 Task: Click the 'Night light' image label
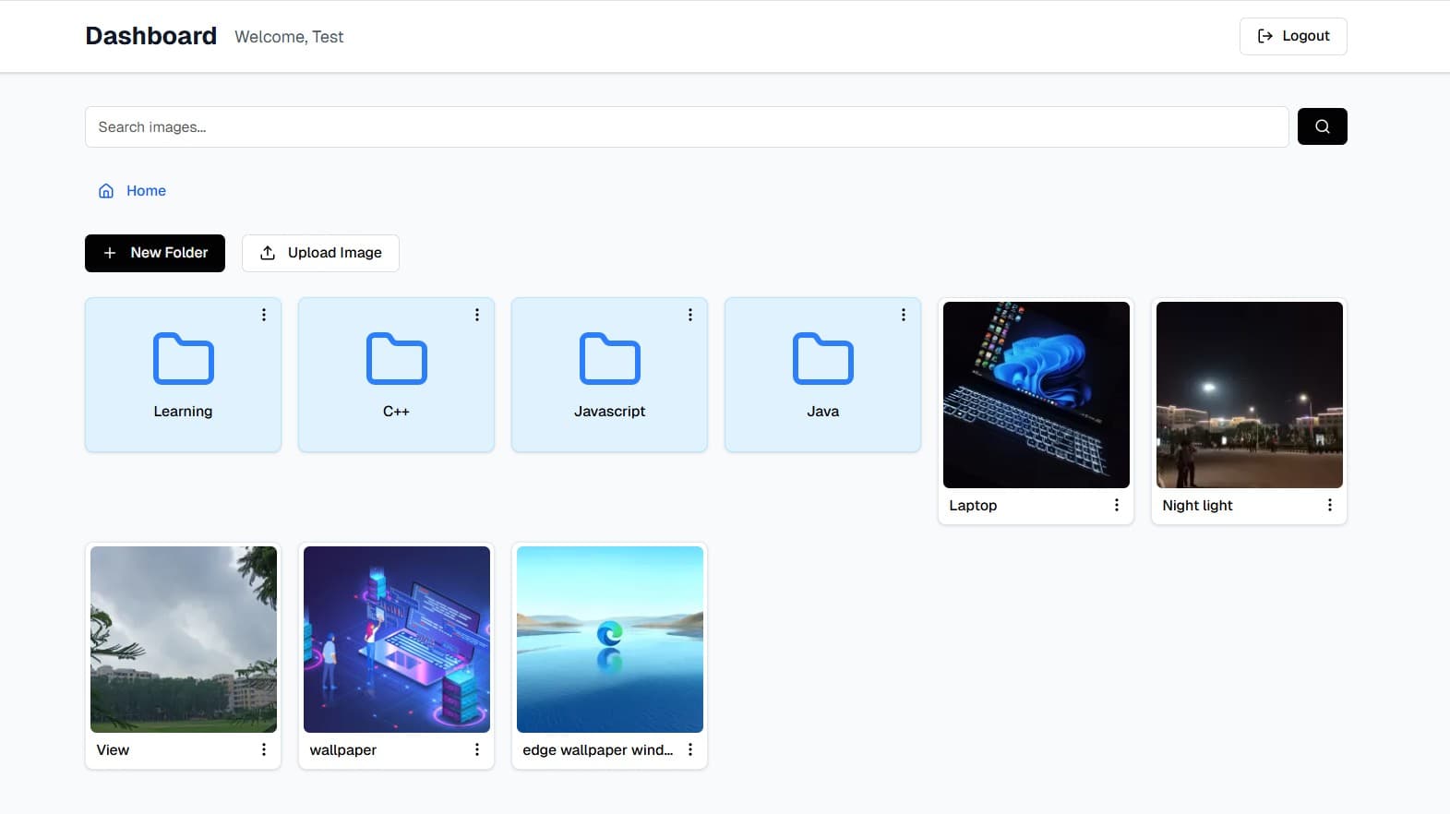(1197, 506)
